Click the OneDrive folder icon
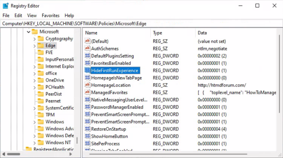 coord(41,80)
